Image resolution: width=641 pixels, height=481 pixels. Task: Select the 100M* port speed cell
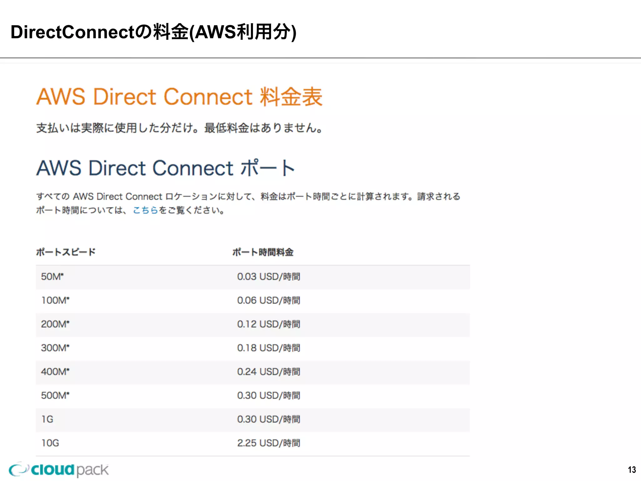[55, 300]
